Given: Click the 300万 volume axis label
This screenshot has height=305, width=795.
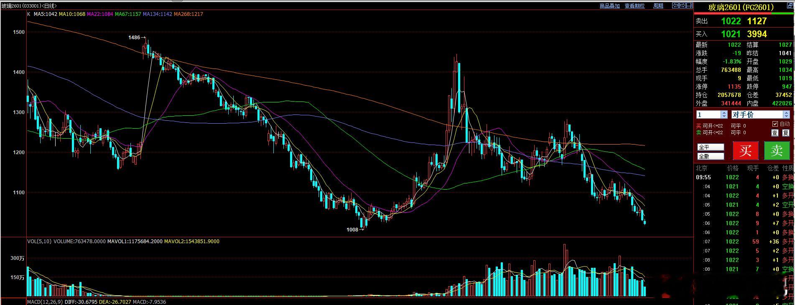Looking at the screenshot, I should coord(17,258).
